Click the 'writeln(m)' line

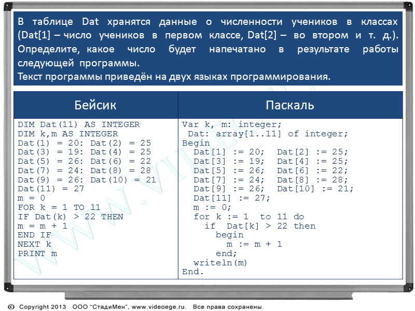point(220,263)
